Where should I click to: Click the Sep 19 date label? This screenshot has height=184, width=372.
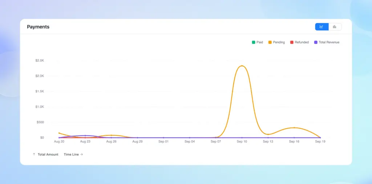point(320,142)
